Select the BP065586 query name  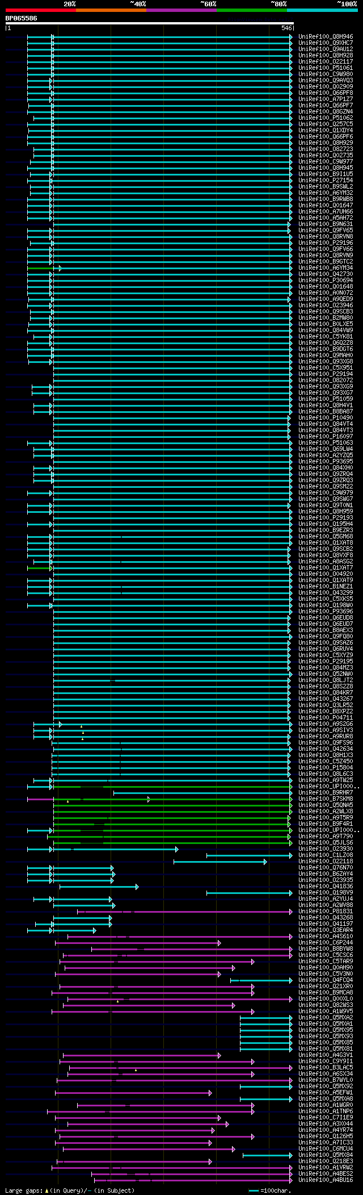click(21, 18)
